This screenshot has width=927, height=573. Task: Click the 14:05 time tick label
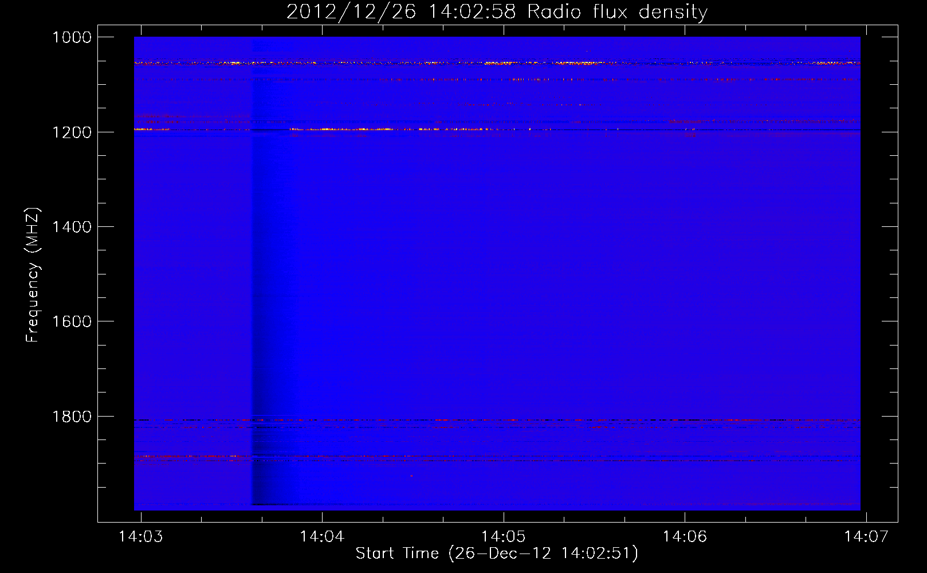(503, 536)
